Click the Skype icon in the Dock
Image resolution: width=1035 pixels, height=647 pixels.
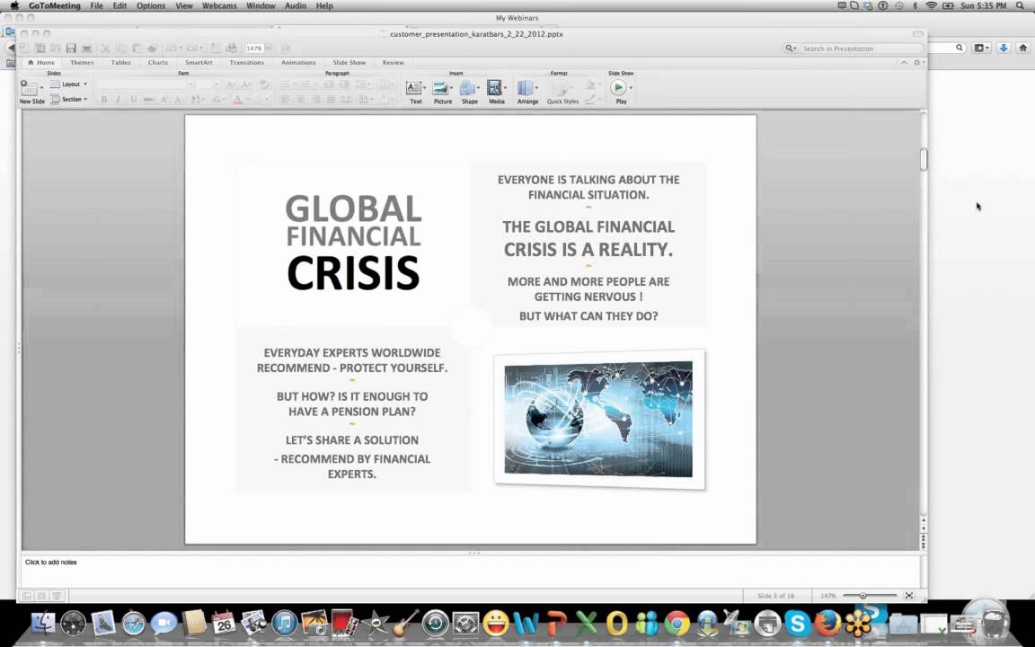pos(797,623)
